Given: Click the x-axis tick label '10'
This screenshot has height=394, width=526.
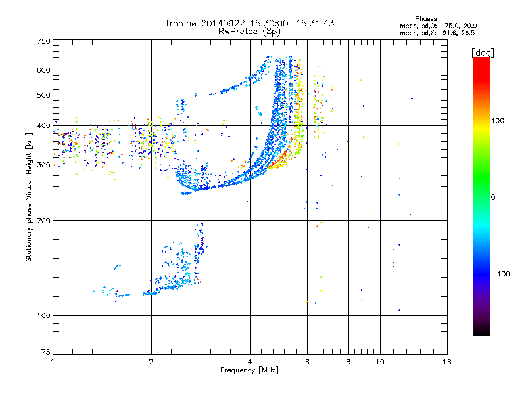Looking at the screenshot, I should click(380, 362).
